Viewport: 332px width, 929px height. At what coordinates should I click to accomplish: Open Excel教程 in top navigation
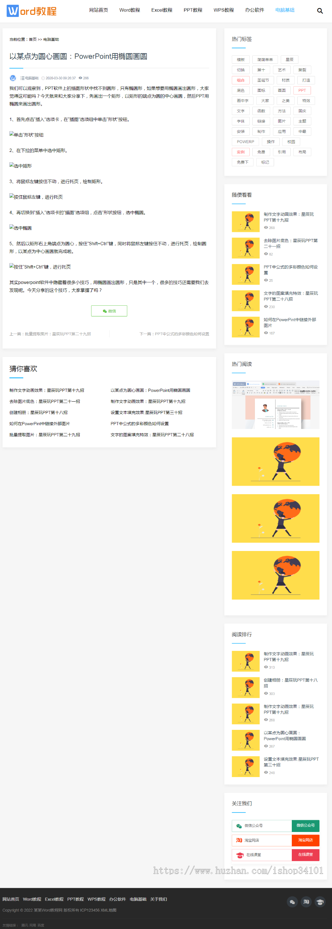coord(162,10)
